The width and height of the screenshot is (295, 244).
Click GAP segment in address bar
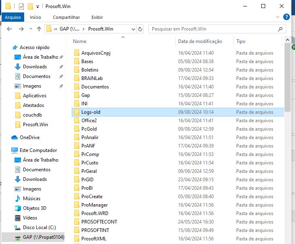(x=69, y=29)
